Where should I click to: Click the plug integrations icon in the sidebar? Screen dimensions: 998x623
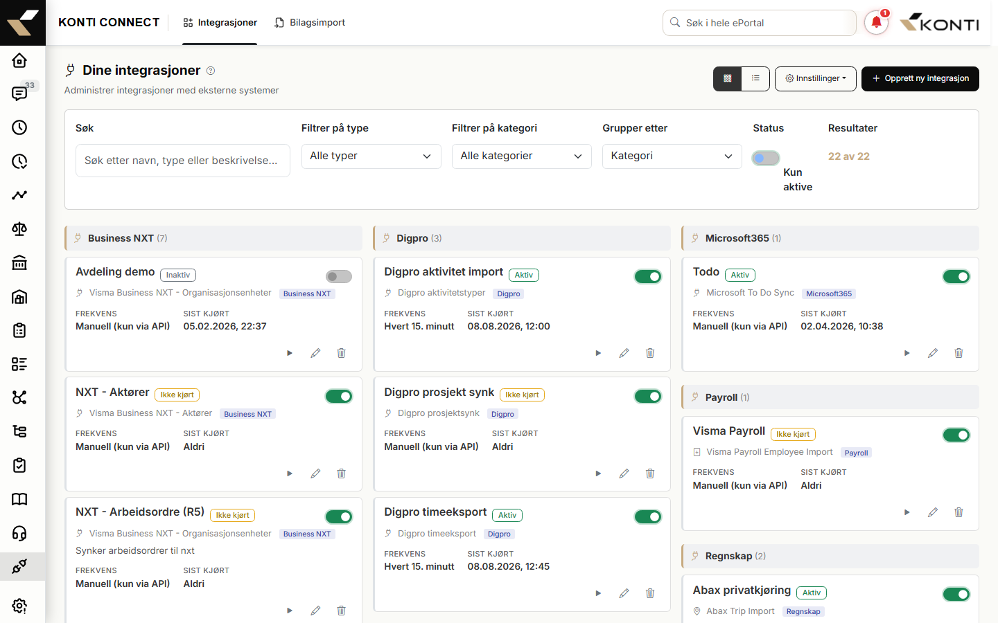click(x=19, y=566)
